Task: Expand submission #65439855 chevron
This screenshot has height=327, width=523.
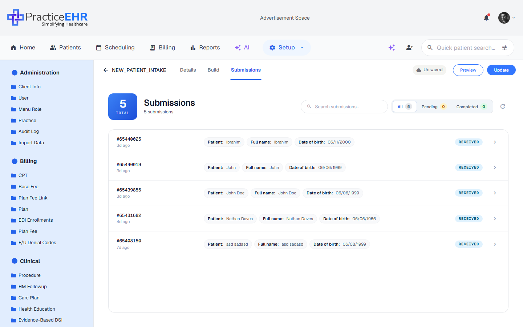Action: pos(495,193)
